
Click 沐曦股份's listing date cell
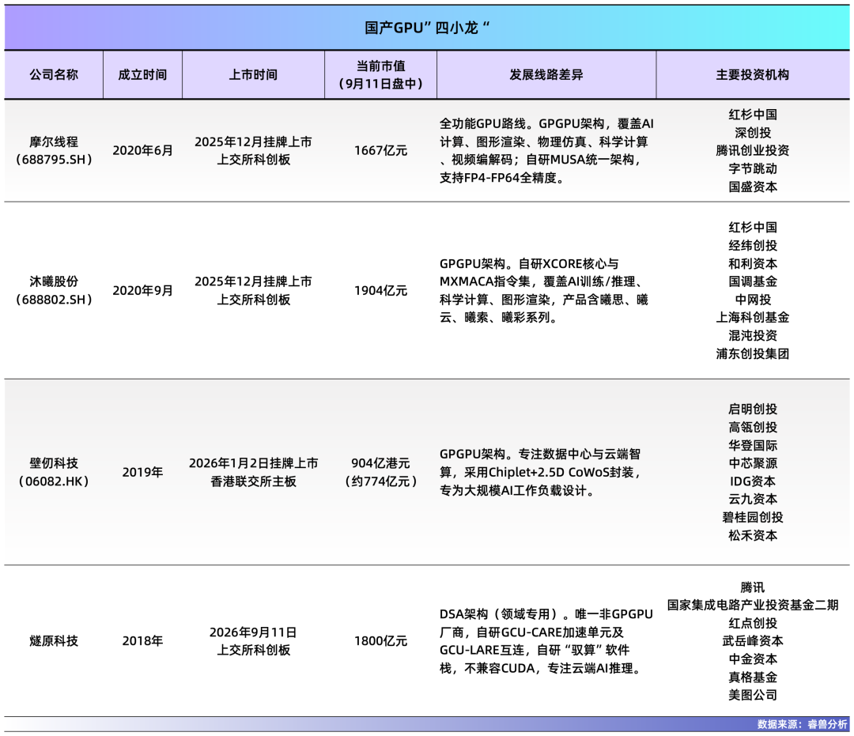(253, 291)
